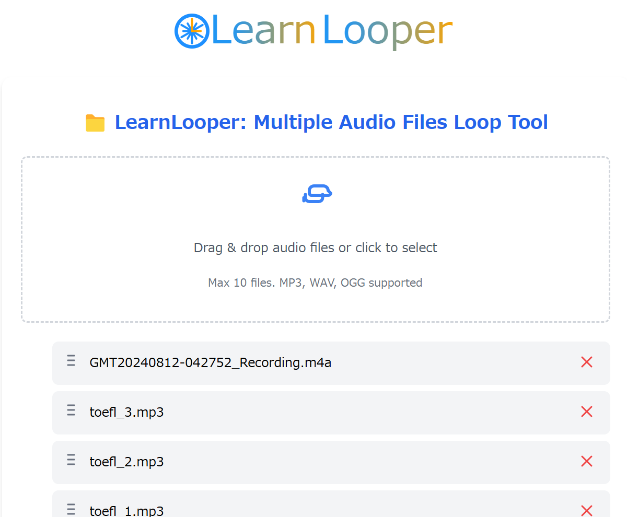This screenshot has height=517, width=627.
Task: Click the blue loop upload icon
Action: point(317,194)
